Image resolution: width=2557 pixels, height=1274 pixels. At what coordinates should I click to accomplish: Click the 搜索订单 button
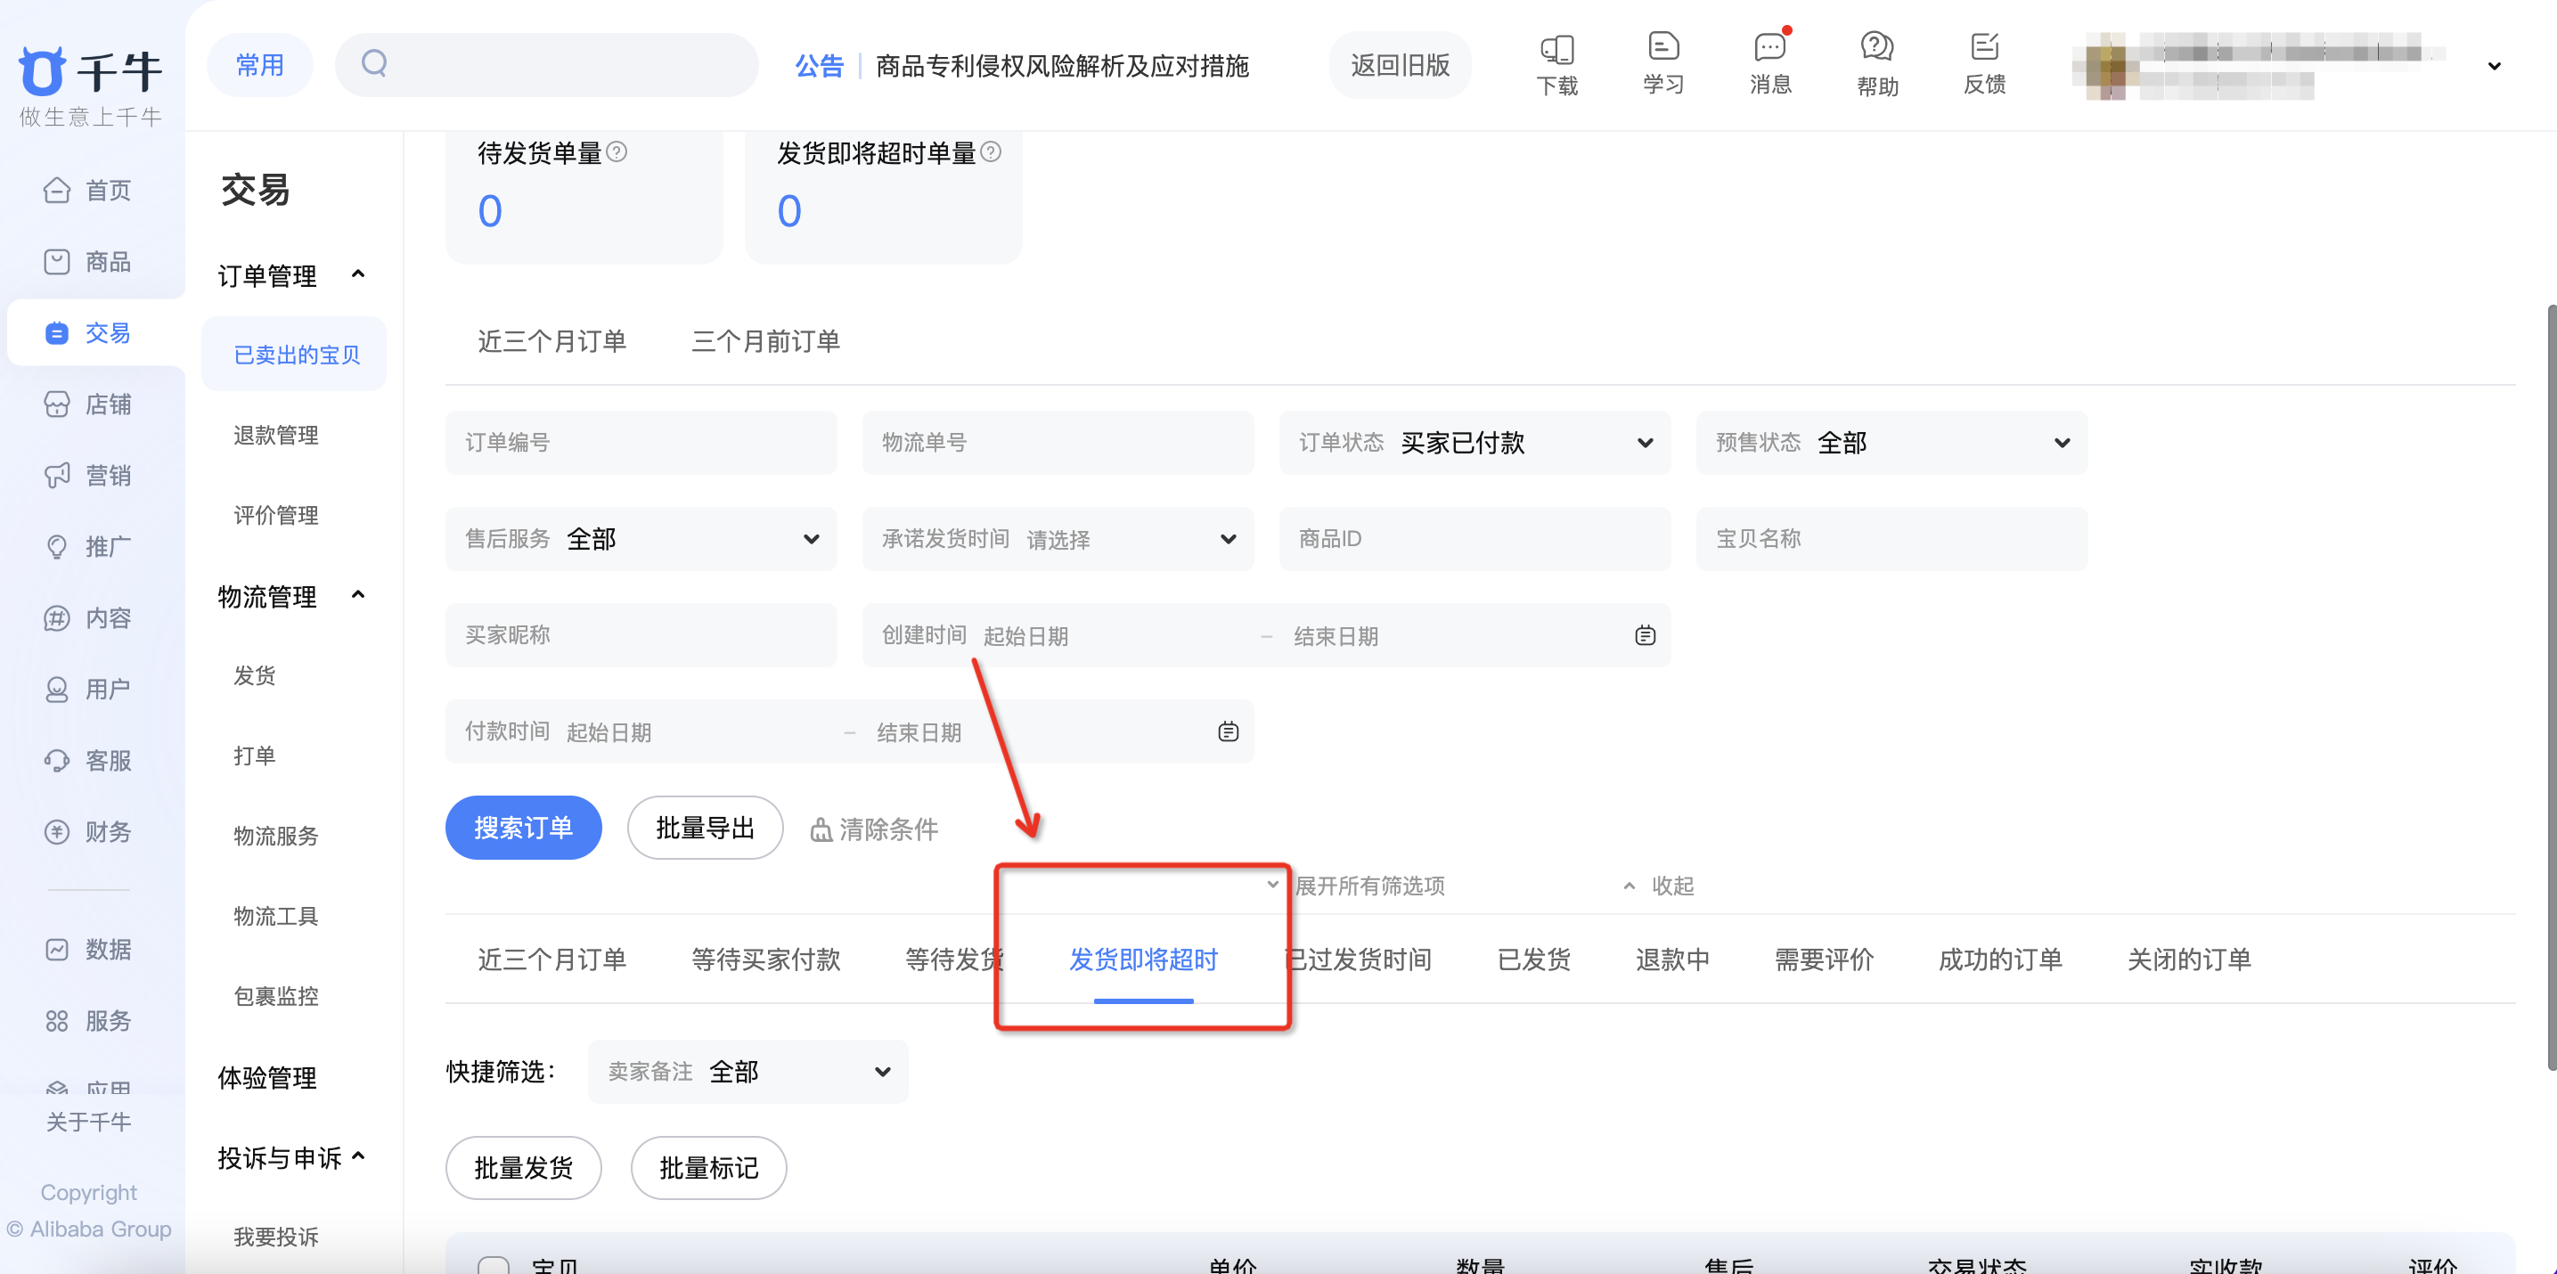tap(523, 828)
